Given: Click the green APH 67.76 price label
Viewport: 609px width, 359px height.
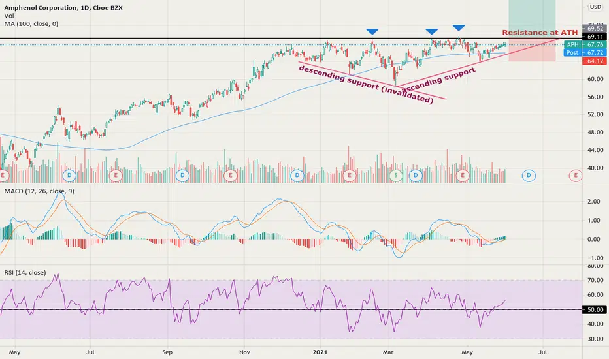Looking at the screenshot, I should 585,44.
